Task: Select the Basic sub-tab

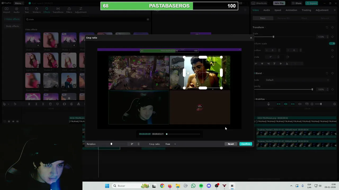Action: click(x=263, y=18)
